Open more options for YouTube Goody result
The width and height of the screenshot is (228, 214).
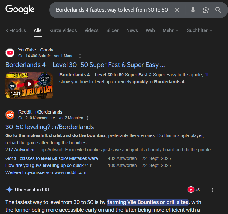pos(80,56)
